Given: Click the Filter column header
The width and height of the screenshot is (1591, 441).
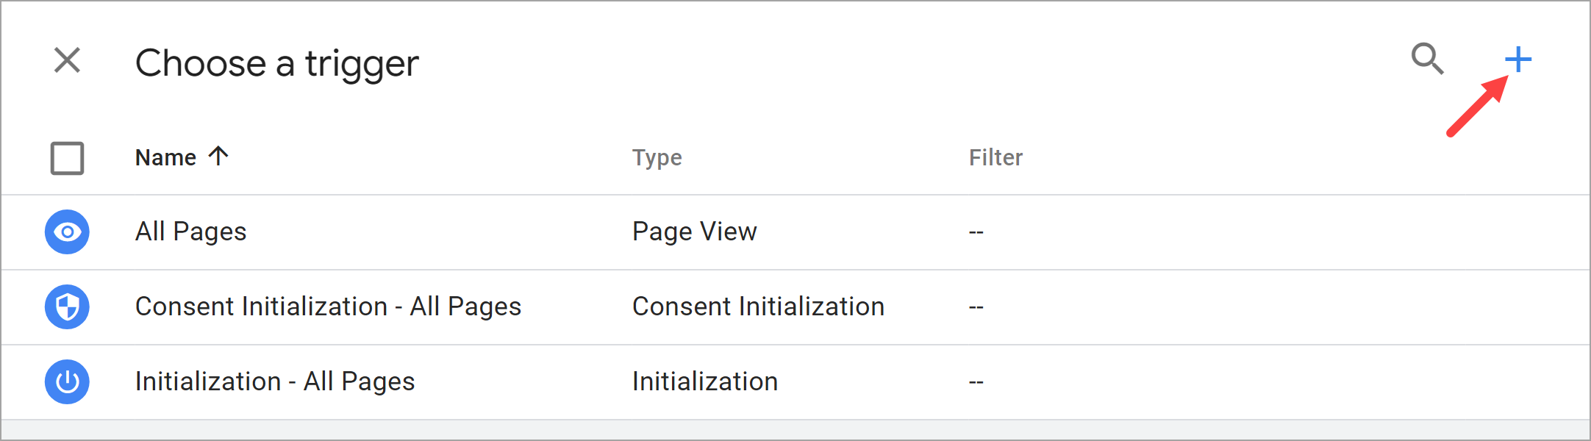Looking at the screenshot, I should pyautogui.click(x=995, y=157).
